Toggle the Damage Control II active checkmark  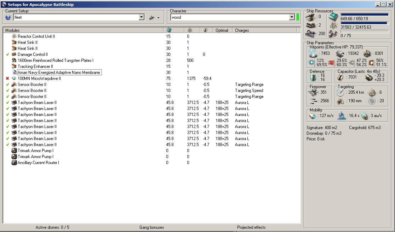[x=7, y=54]
